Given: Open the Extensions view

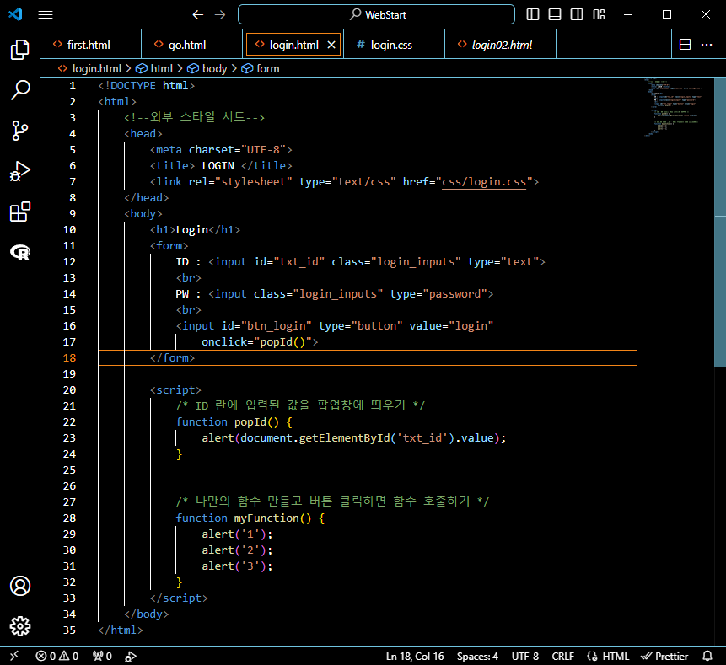Looking at the screenshot, I should coord(20,212).
